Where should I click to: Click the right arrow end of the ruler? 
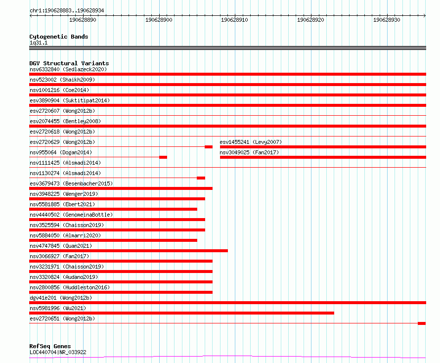425,15
